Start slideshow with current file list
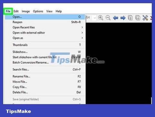This screenshot has height=117, width=155. pyautogui.click(x=45, y=57)
